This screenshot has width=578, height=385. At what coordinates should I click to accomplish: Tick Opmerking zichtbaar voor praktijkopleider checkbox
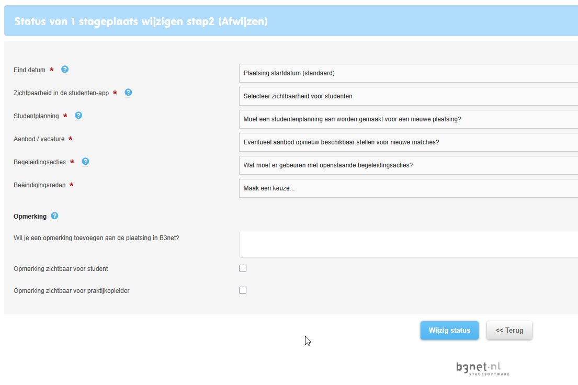coord(243,291)
